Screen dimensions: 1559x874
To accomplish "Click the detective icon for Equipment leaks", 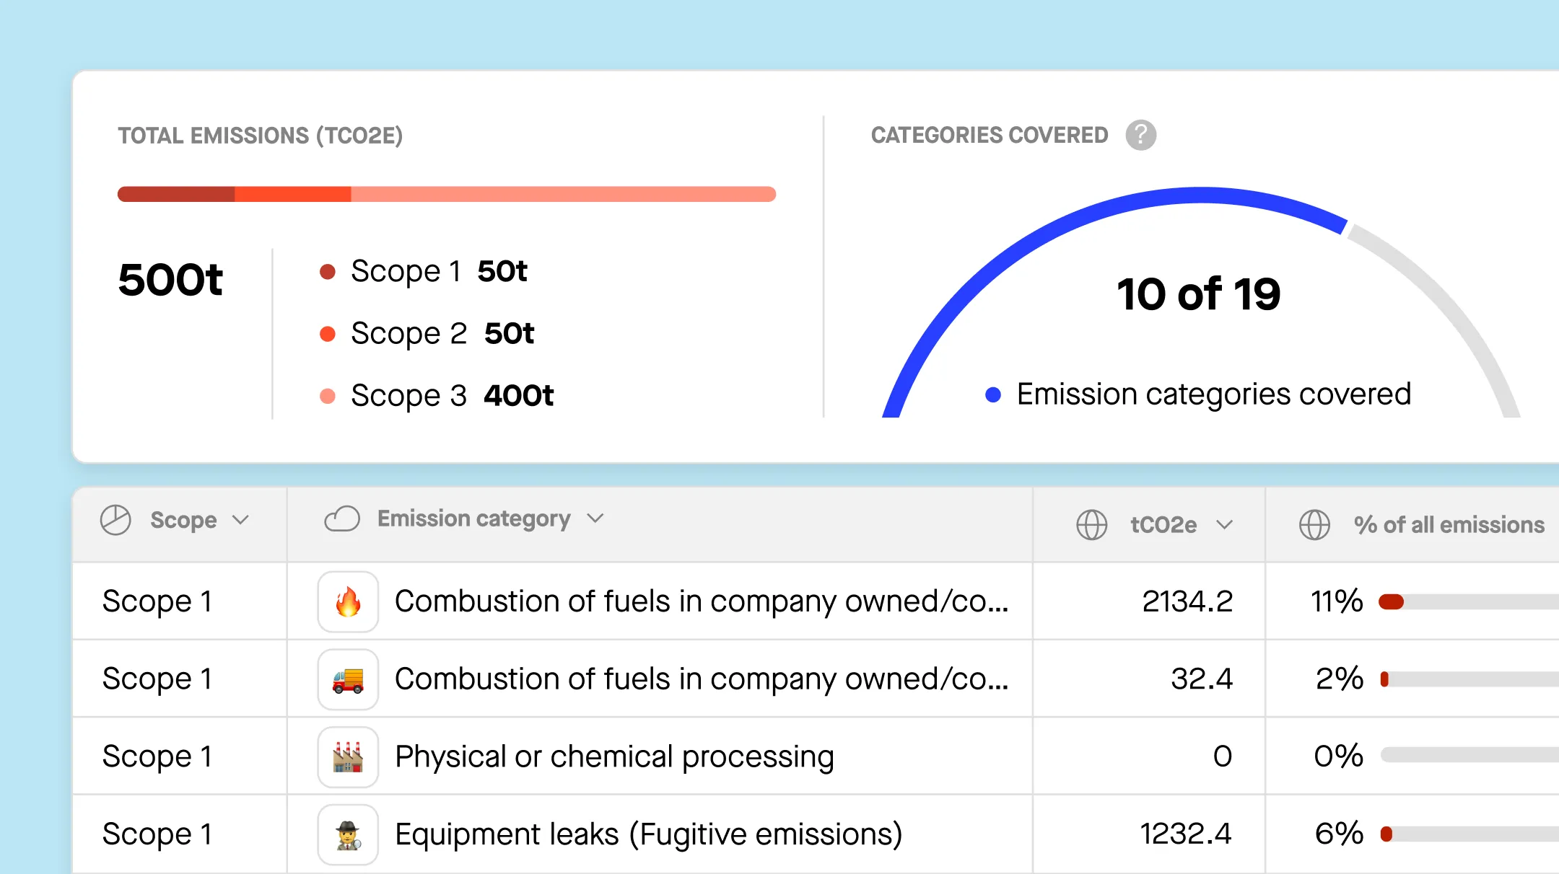I will [348, 834].
